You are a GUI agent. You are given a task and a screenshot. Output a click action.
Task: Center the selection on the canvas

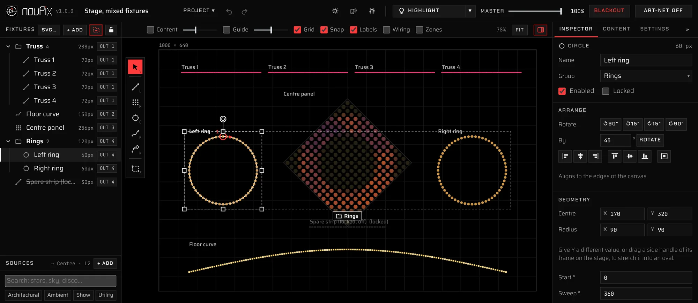tap(664, 156)
